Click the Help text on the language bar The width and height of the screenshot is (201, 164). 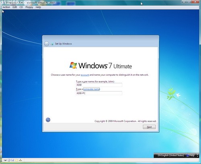click(x=192, y=156)
